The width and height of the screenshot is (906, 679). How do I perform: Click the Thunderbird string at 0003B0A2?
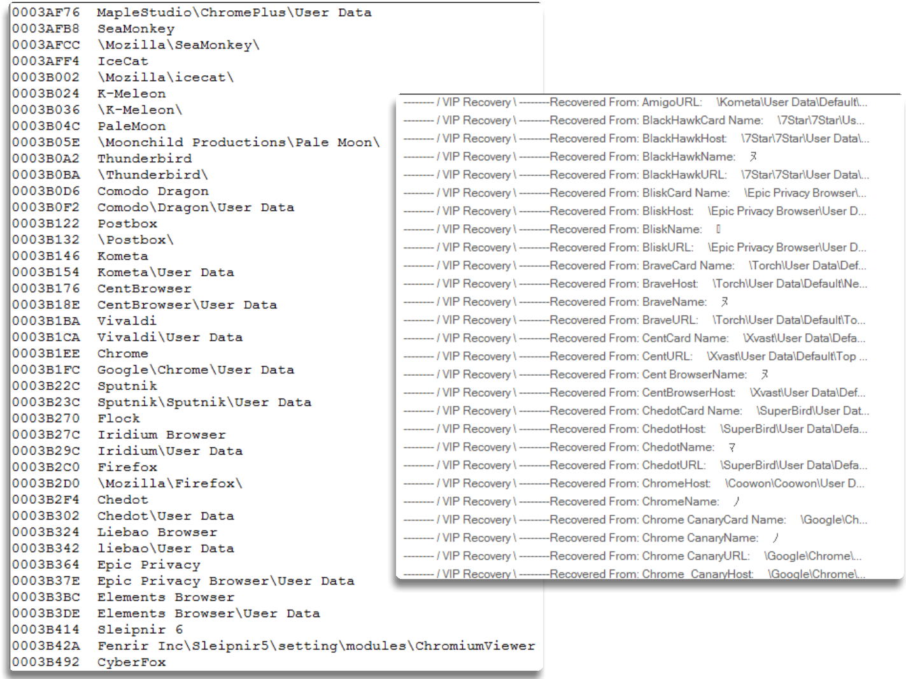[x=144, y=159]
